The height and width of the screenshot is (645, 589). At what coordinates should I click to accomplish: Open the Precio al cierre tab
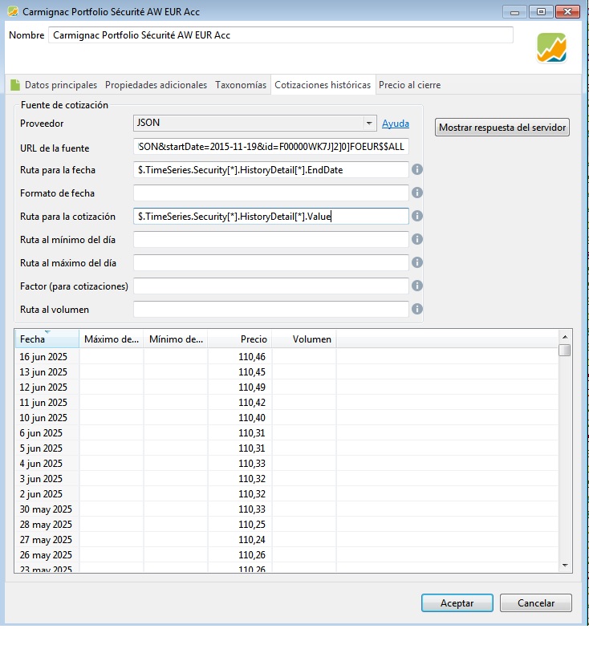point(409,85)
